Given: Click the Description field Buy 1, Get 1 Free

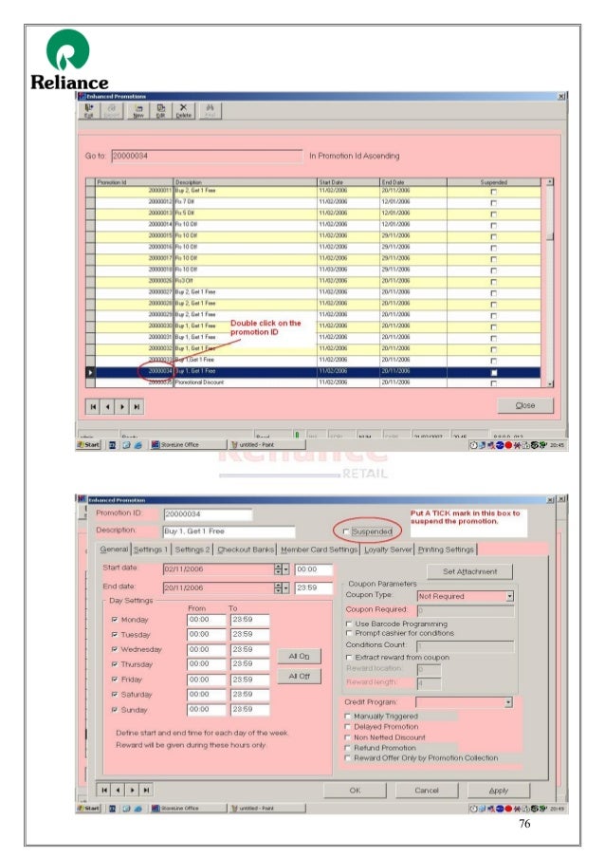Looking at the screenshot, I should pos(229,531).
